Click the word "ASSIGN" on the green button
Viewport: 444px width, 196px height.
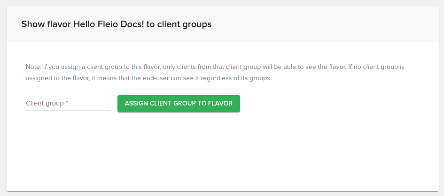[136, 104]
